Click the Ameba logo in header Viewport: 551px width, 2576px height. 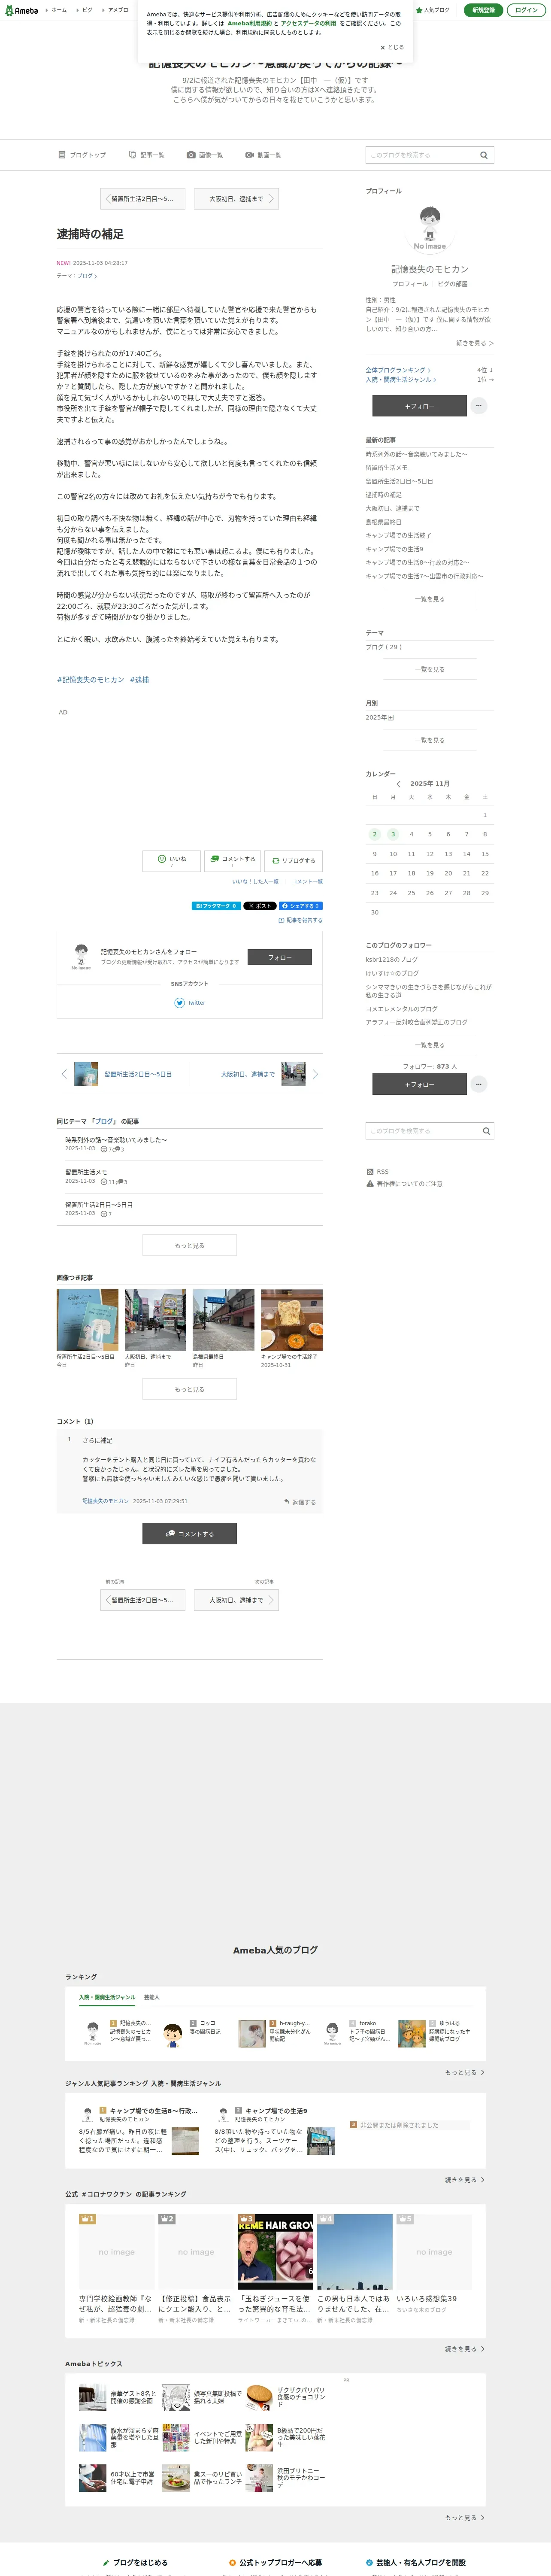21,10
